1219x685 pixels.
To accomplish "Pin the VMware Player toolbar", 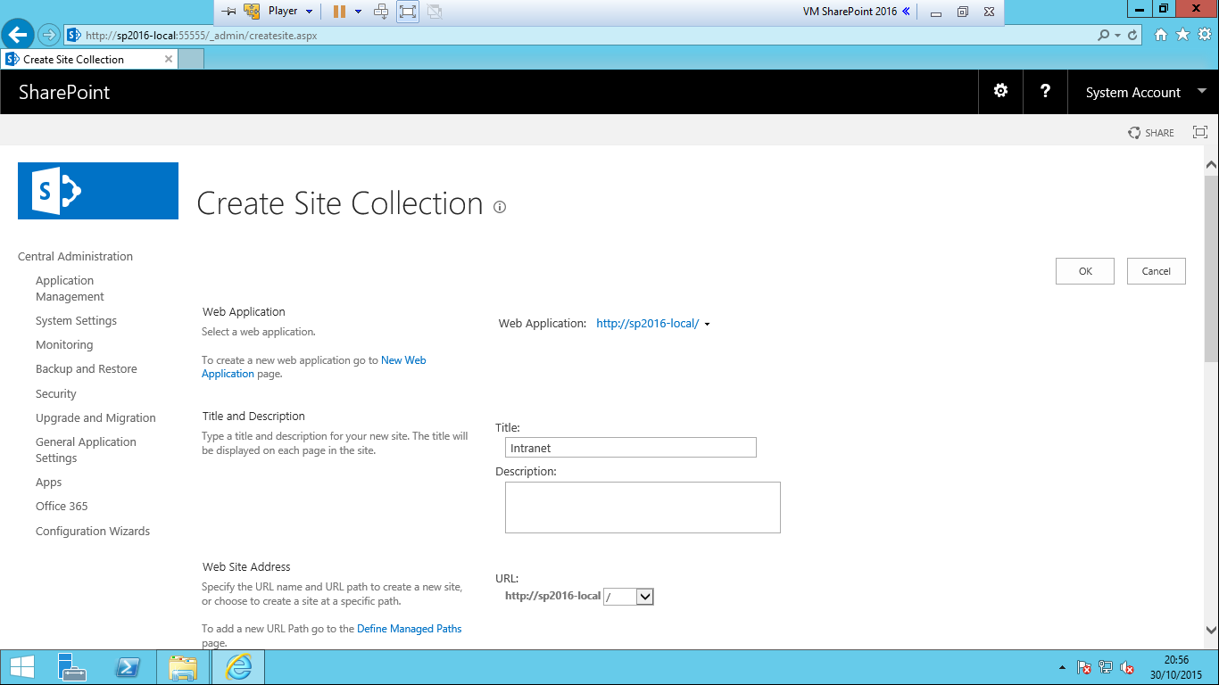I will coord(228,12).
